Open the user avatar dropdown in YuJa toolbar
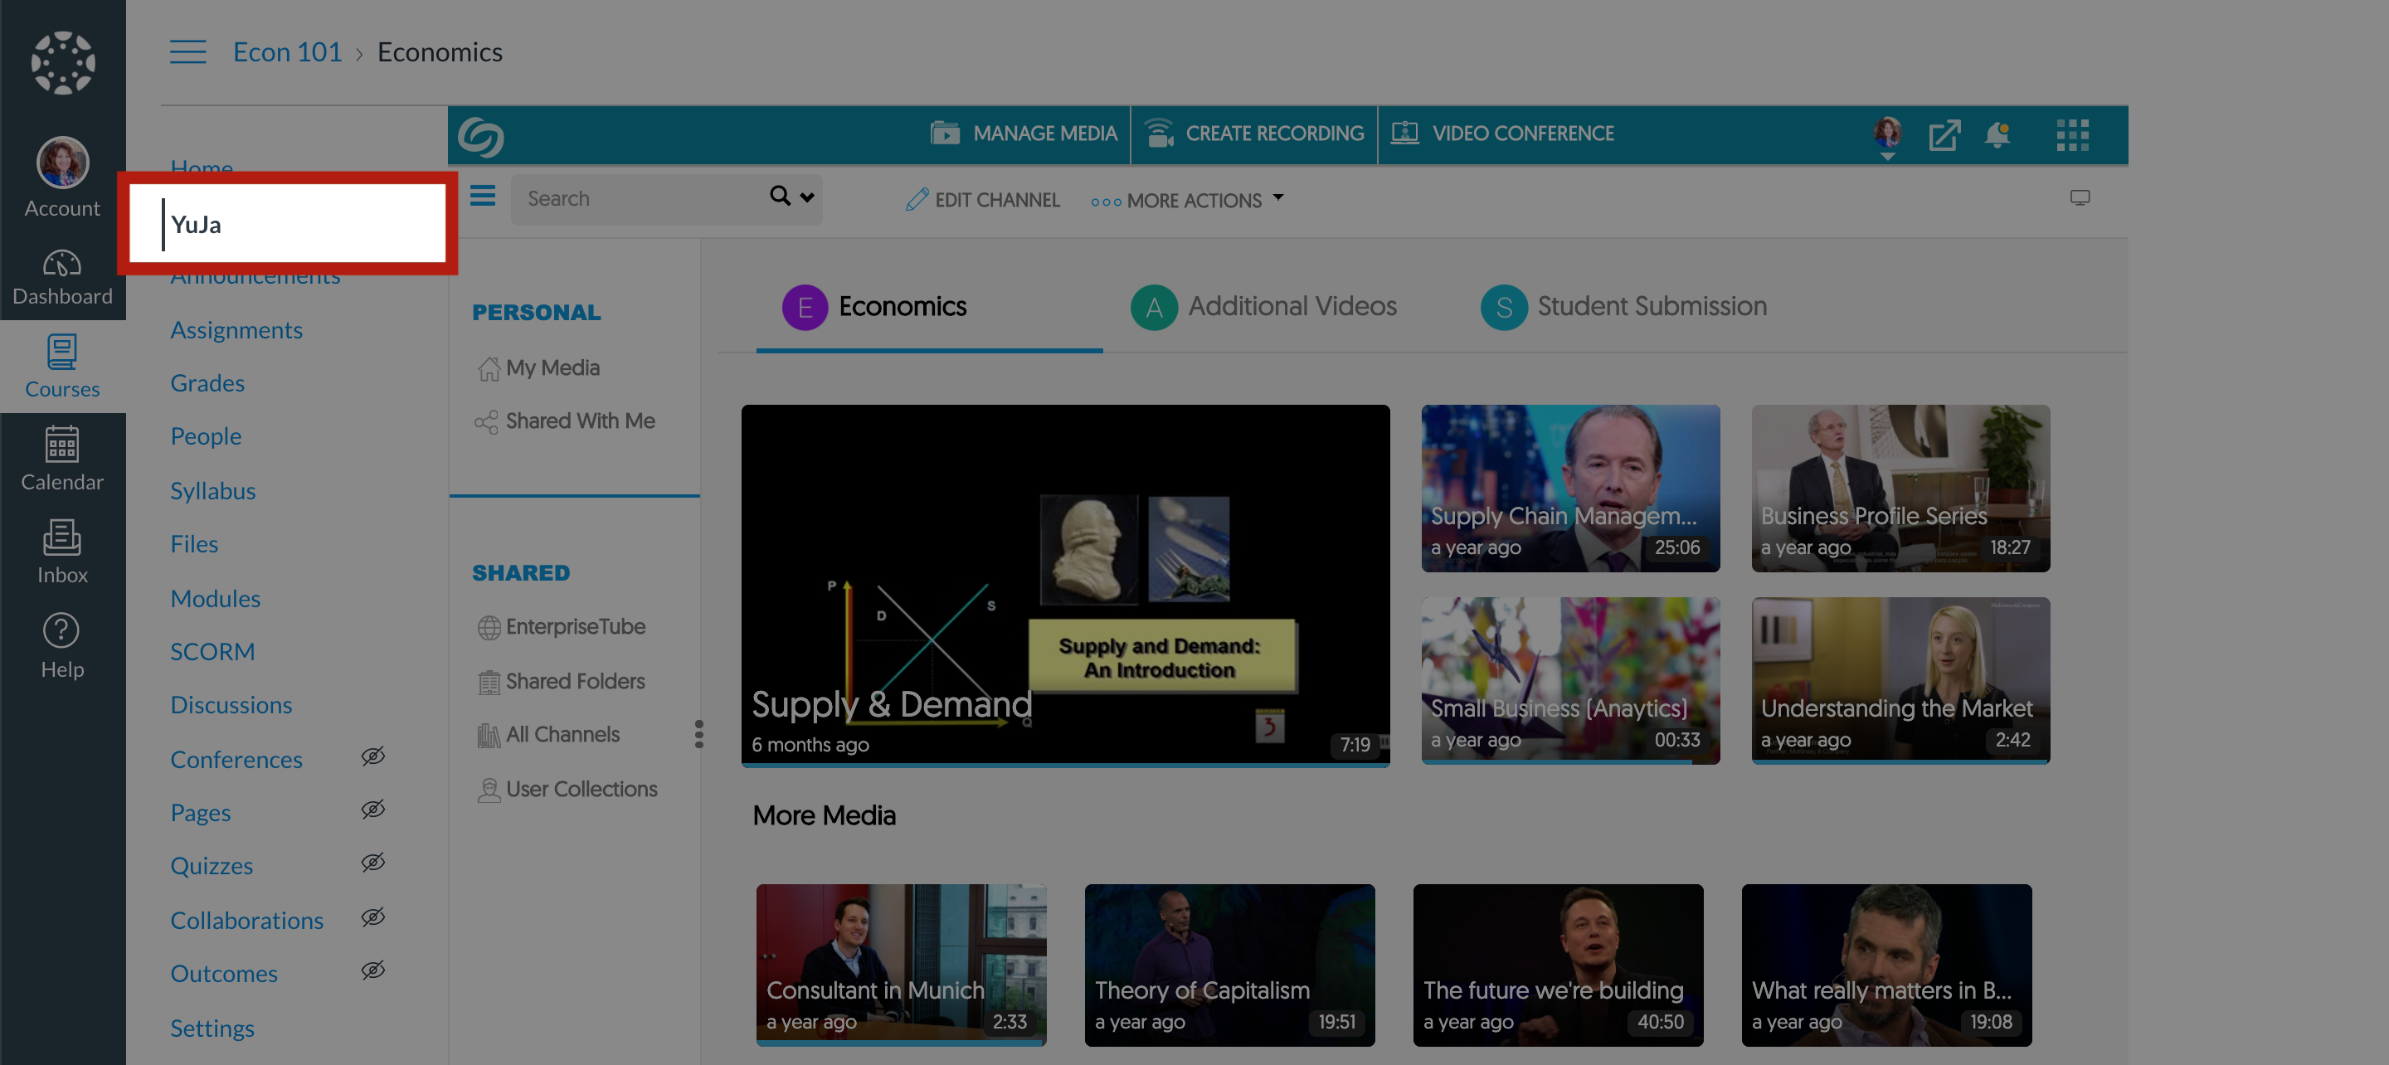This screenshot has width=2389, height=1065. tap(1886, 136)
